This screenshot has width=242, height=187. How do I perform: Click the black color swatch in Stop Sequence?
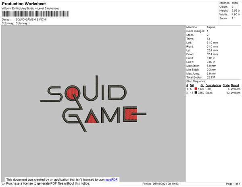[196, 93]
